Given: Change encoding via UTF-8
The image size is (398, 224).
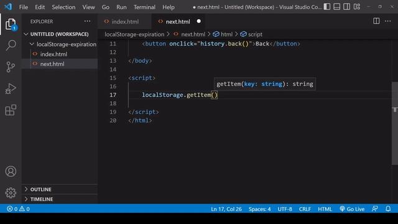Looking at the screenshot, I should 285,209.
